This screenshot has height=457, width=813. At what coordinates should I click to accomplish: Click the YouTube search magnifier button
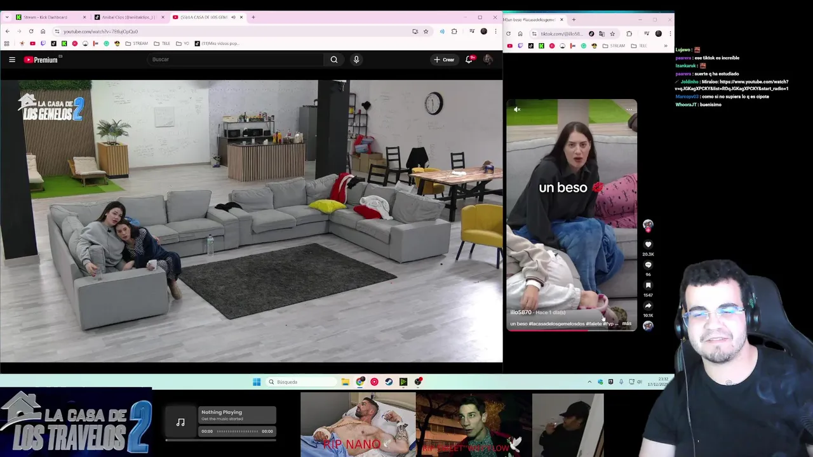(334, 60)
